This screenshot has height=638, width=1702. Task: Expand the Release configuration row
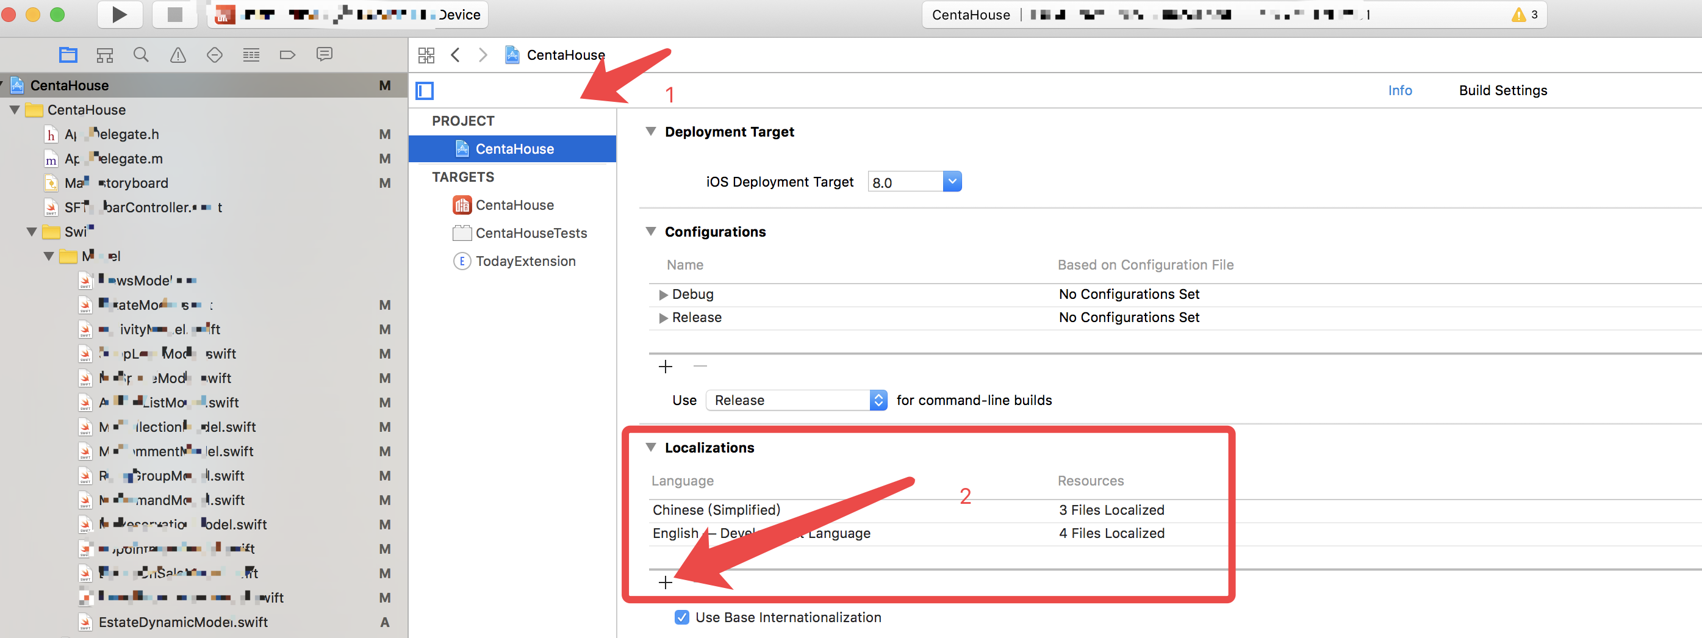pyautogui.click(x=662, y=318)
